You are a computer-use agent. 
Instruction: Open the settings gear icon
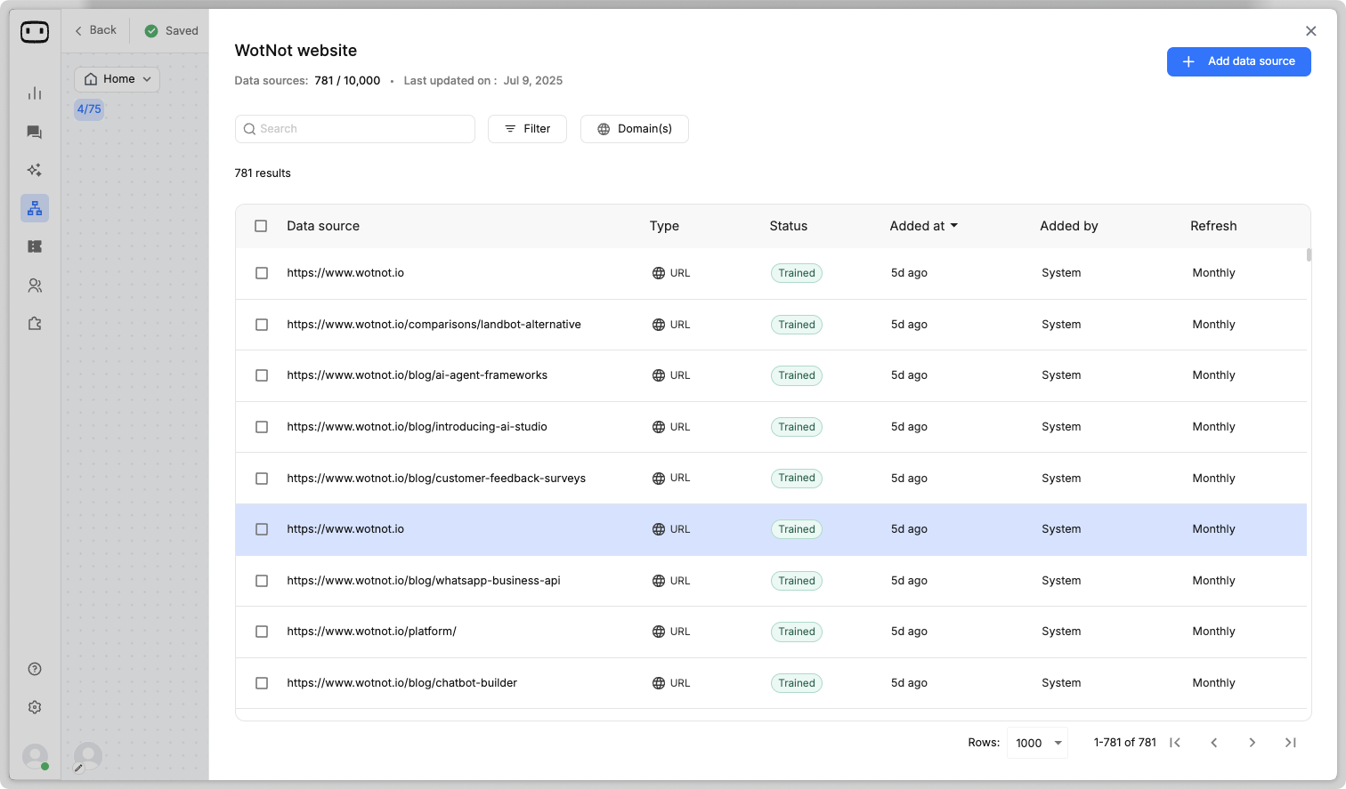coord(35,707)
